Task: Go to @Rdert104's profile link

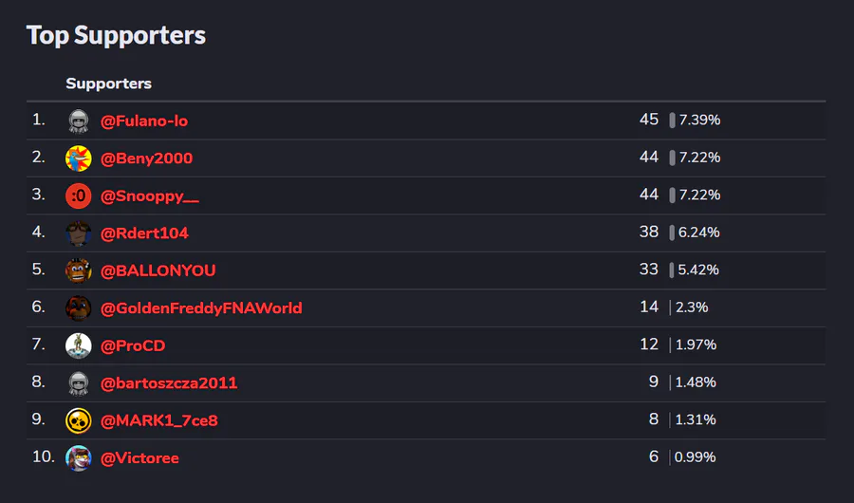Action: 144,233
